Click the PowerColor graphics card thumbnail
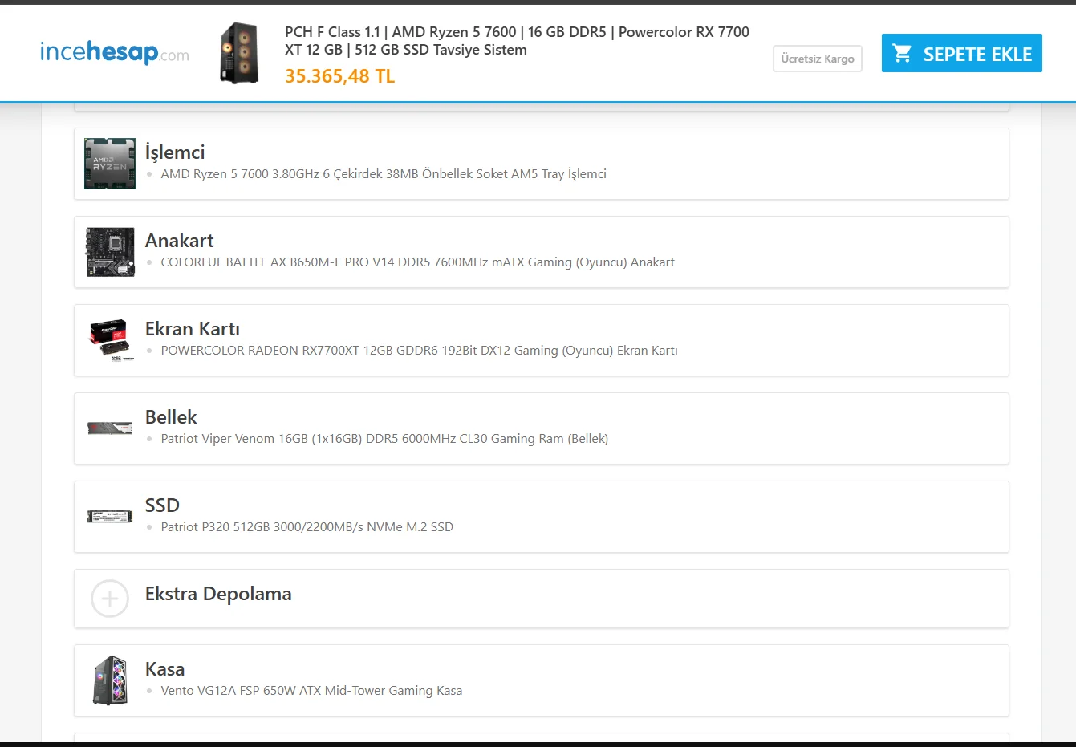The image size is (1076, 747). 110,340
